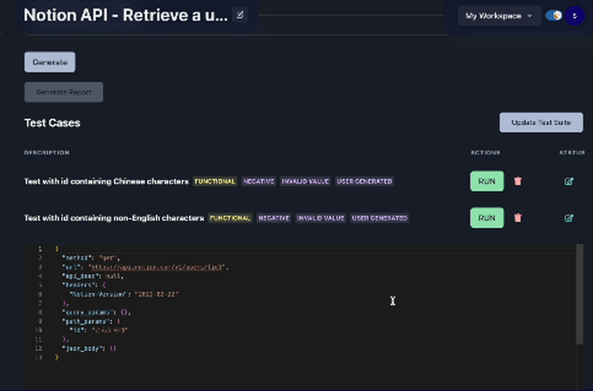The image size is (593, 391).
Task: Click the Generate Report button
Action: pyautogui.click(x=64, y=92)
